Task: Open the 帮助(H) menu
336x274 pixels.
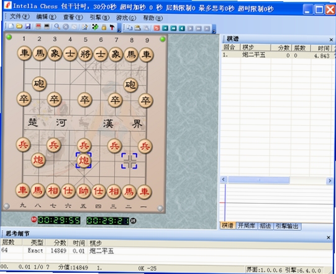Action: 153,18
